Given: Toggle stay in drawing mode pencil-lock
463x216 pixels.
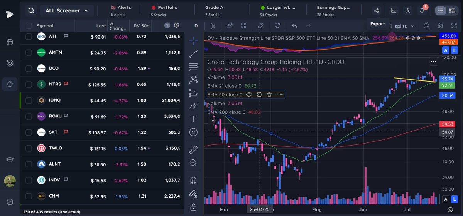Looking at the screenshot, I should tap(194, 194).
